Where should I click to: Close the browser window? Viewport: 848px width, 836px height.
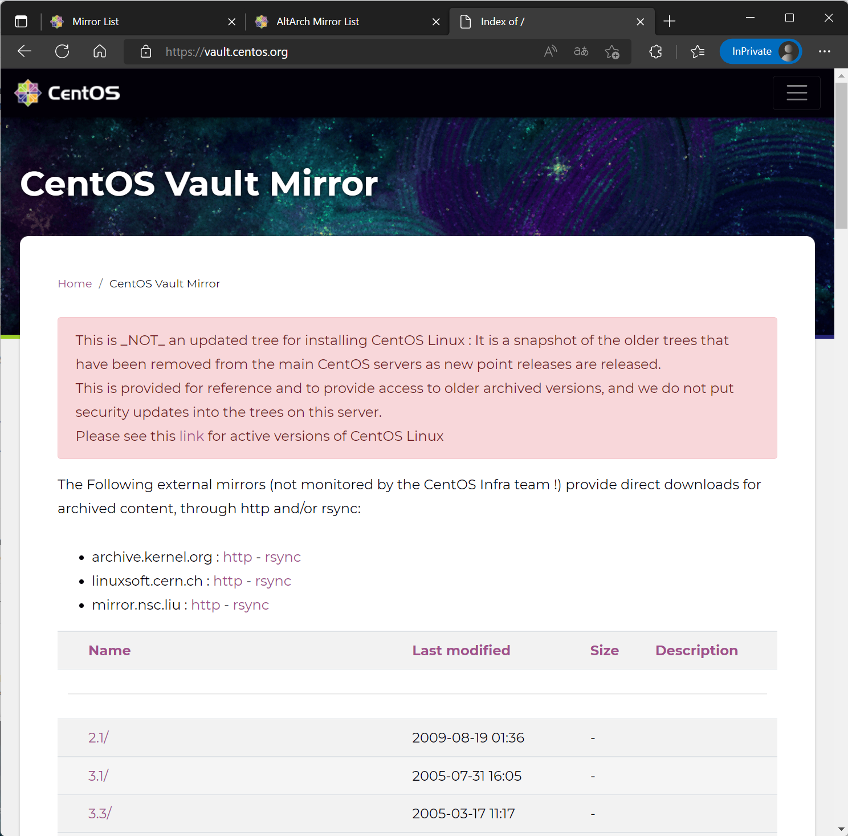[x=829, y=18]
